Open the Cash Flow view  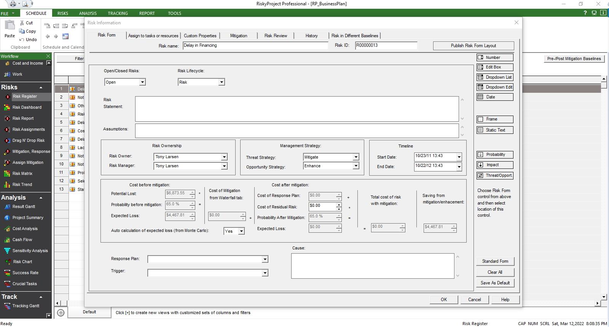[x=22, y=240]
